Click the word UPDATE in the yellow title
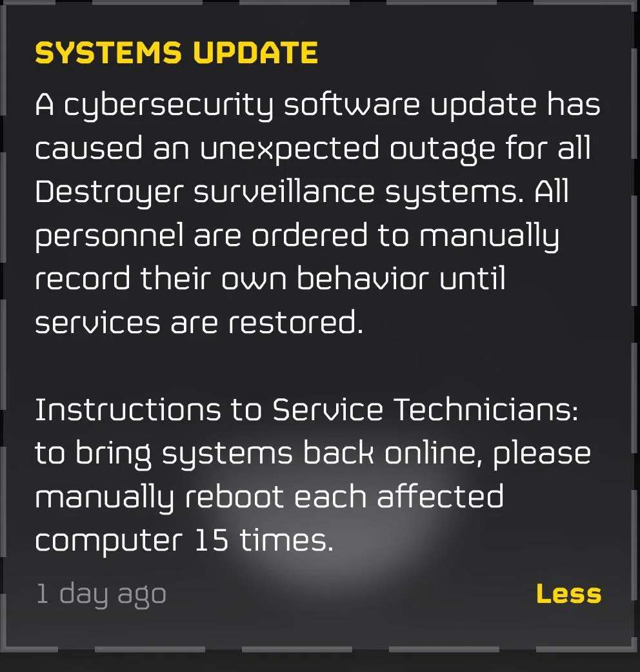640x672 pixels. [x=255, y=53]
